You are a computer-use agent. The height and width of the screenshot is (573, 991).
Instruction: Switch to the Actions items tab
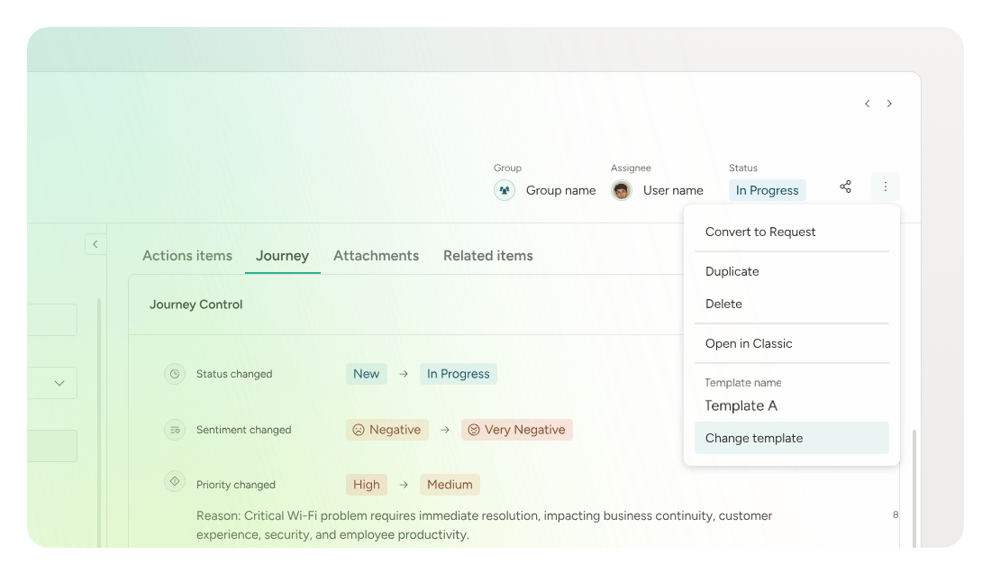187,256
